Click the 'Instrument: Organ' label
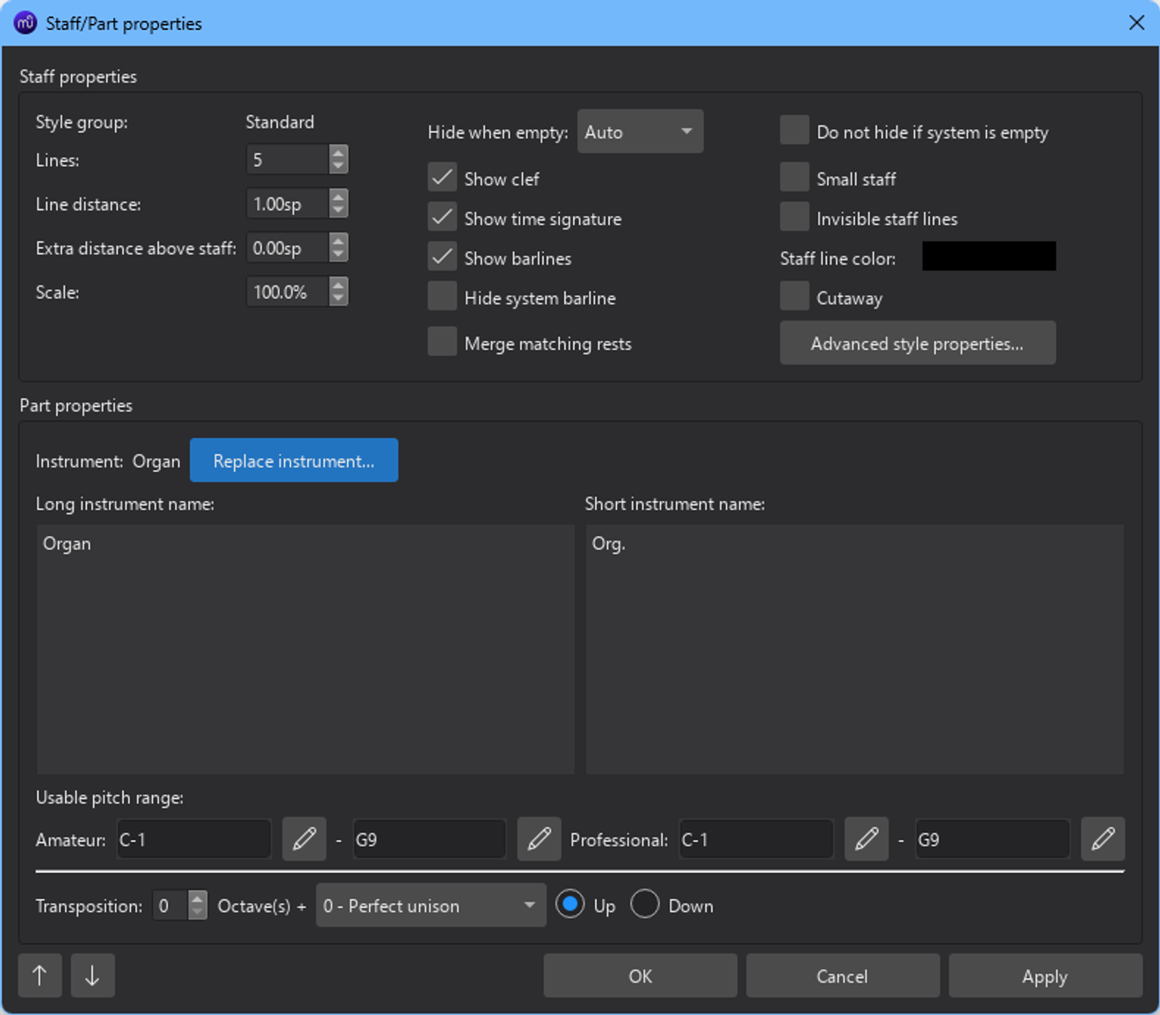1160x1015 pixels. click(108, 461)
